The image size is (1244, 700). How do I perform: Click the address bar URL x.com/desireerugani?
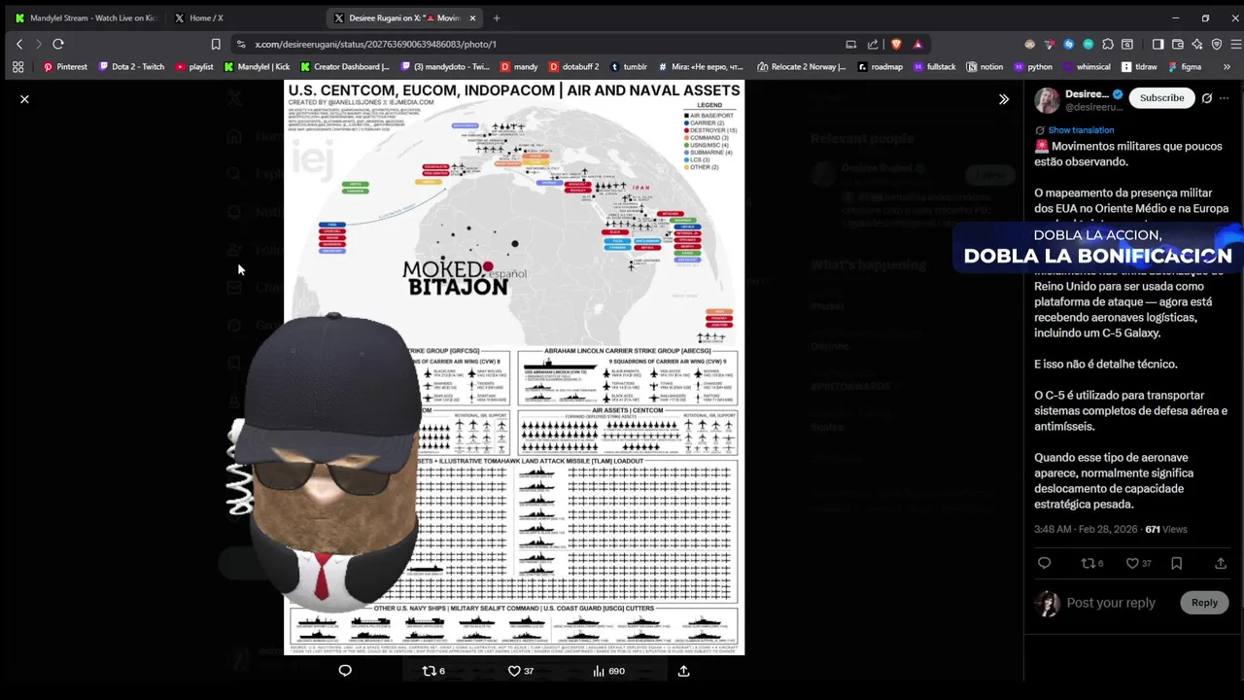(375, 44)
